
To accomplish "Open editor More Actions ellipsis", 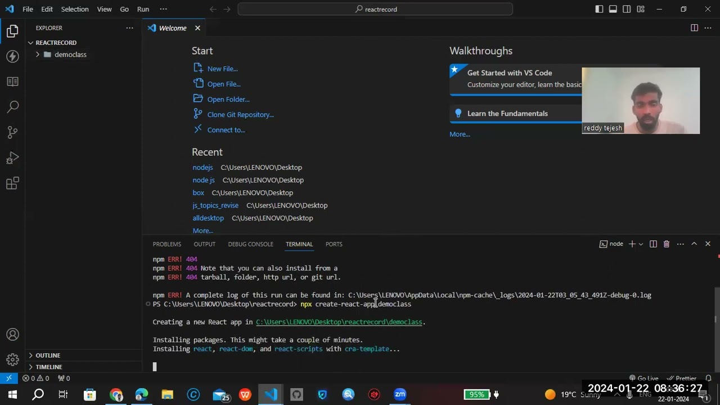I will click(x=708, y=28).
